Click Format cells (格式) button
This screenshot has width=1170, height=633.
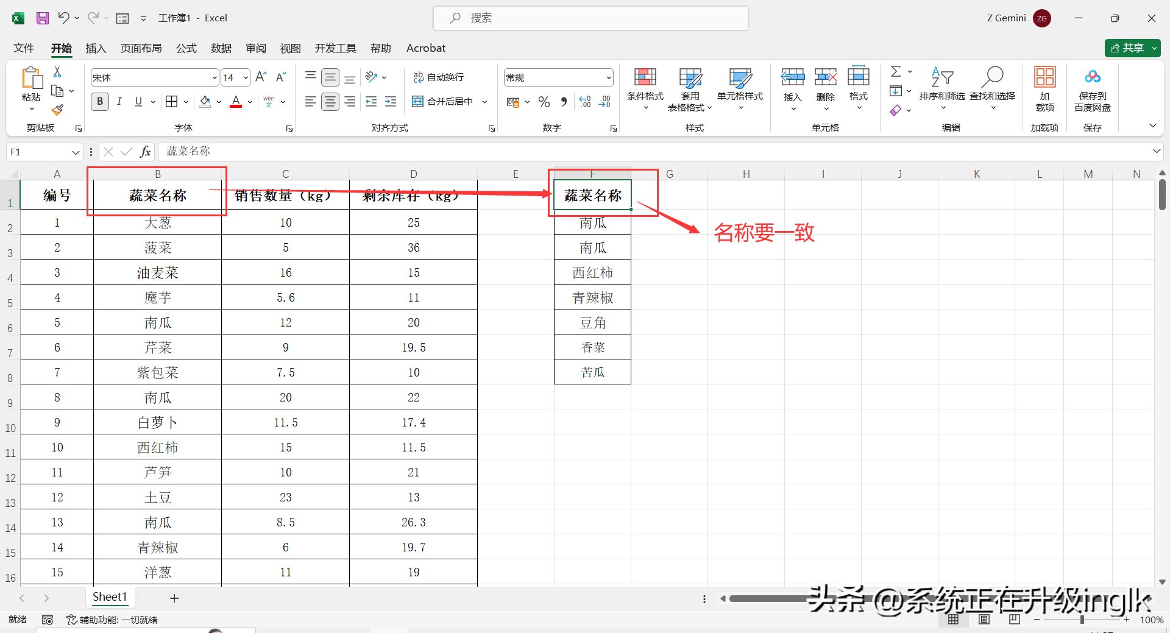[859, 88]
